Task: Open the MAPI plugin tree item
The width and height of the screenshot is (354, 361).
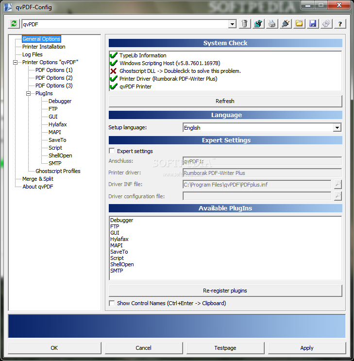Action: tap(55, 132)
